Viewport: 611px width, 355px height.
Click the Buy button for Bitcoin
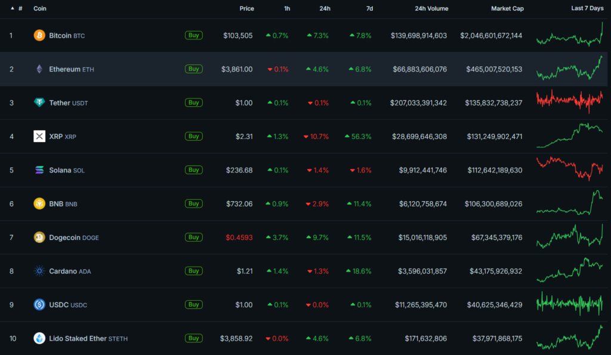[193, 35]
